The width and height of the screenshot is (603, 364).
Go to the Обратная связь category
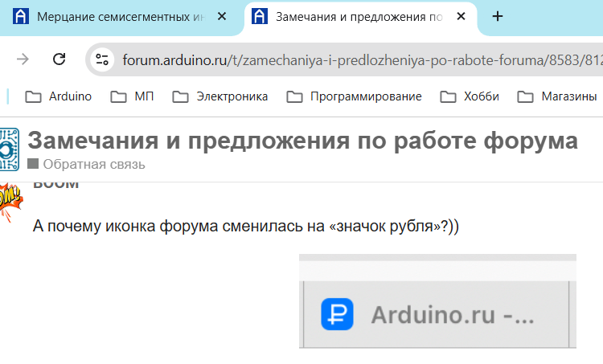pyautogui.click(x=93, y=165)
